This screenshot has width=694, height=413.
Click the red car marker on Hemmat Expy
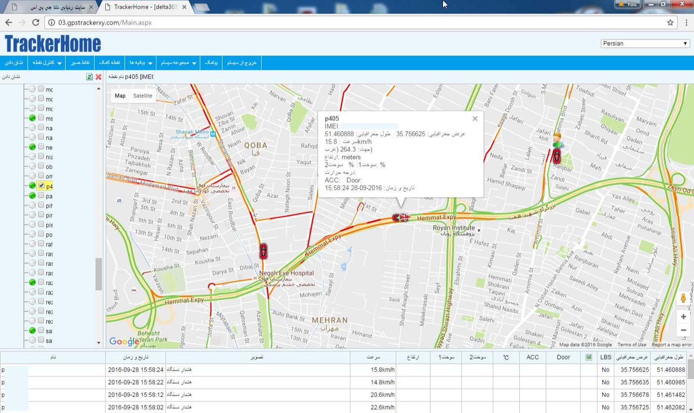point(400,218)
